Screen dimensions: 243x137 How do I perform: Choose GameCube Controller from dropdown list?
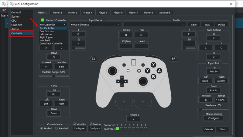51,44
